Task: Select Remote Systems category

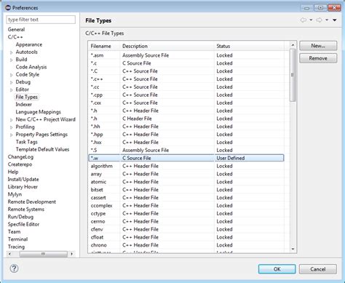Action: 26,210
